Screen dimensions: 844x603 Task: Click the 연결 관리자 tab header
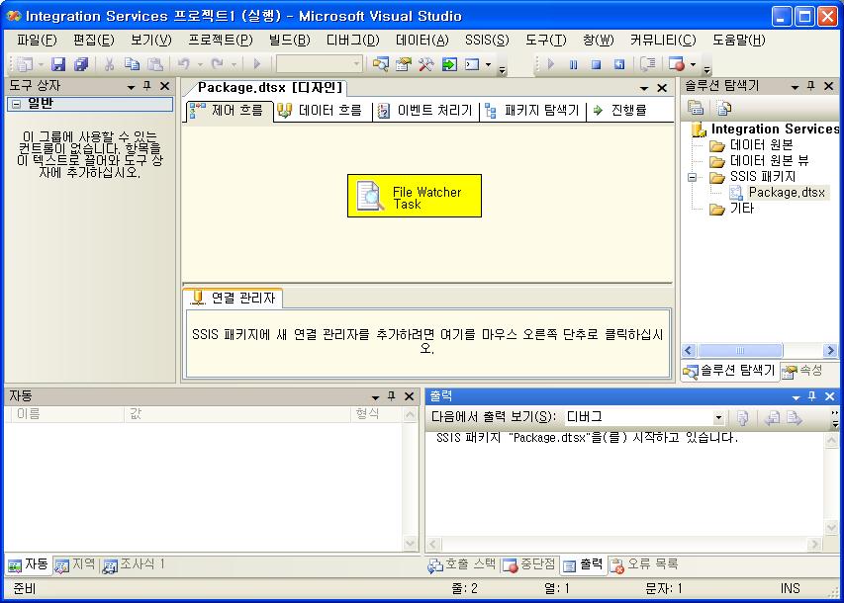234,298
